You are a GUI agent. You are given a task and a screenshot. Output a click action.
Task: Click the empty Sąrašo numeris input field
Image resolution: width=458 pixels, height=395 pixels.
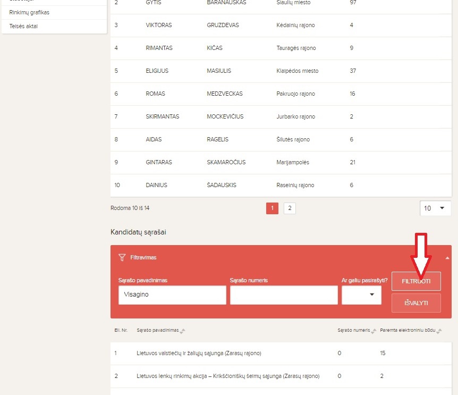pos(284,295)
